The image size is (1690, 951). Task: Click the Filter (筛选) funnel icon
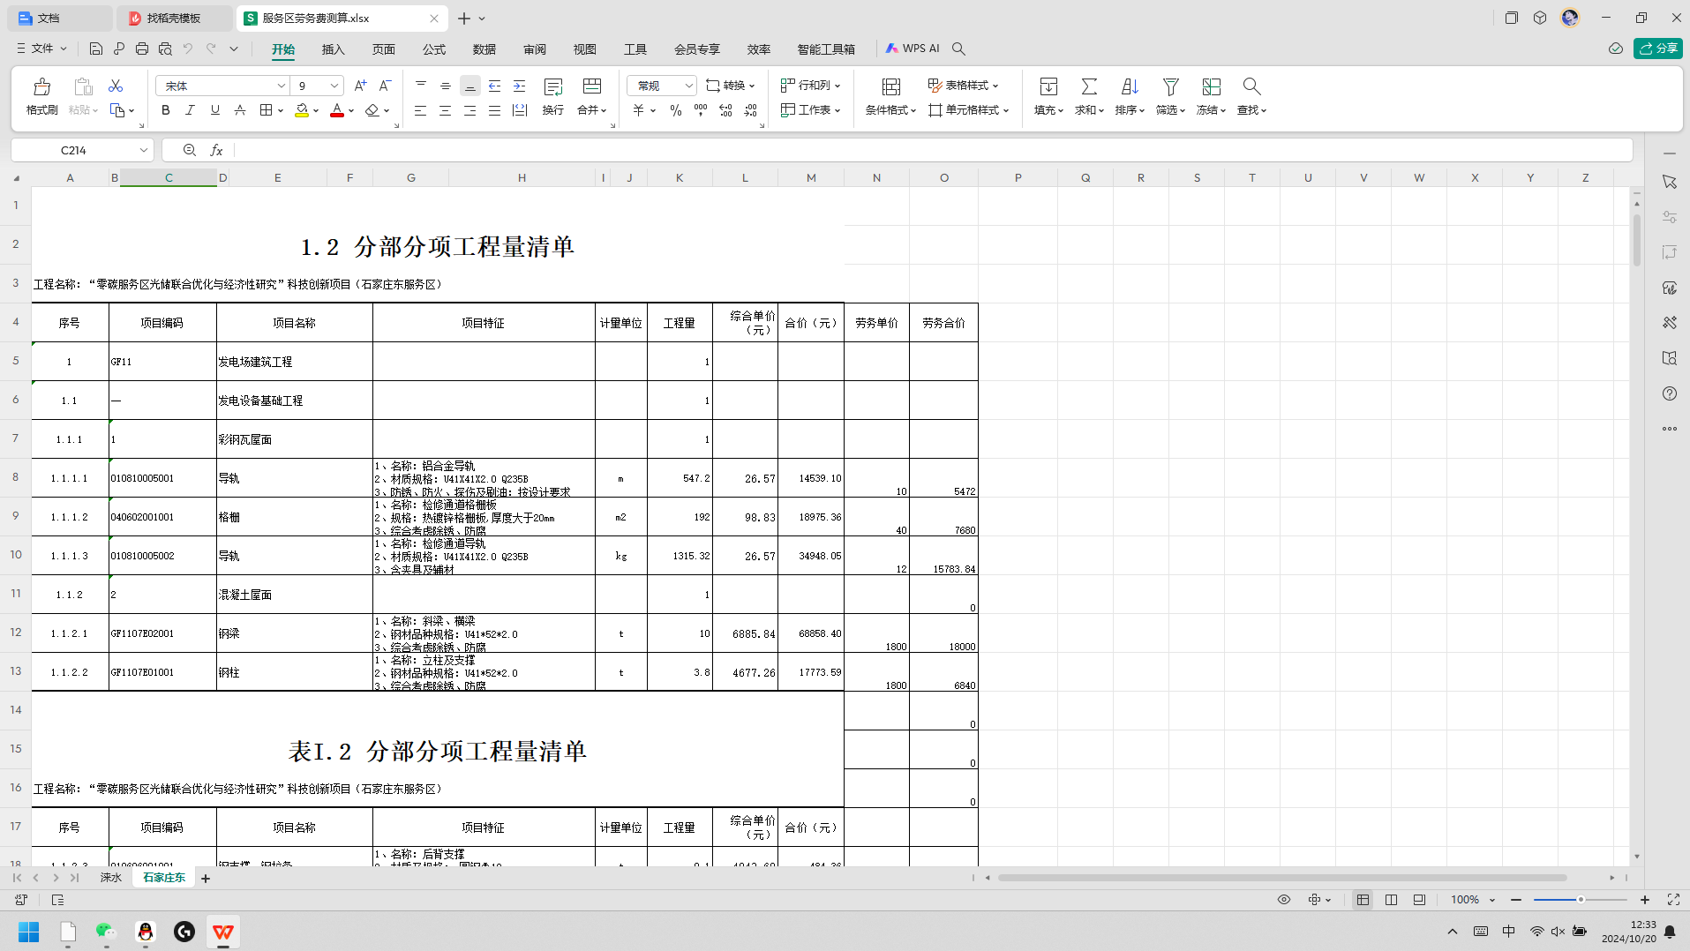(1170, 86)
